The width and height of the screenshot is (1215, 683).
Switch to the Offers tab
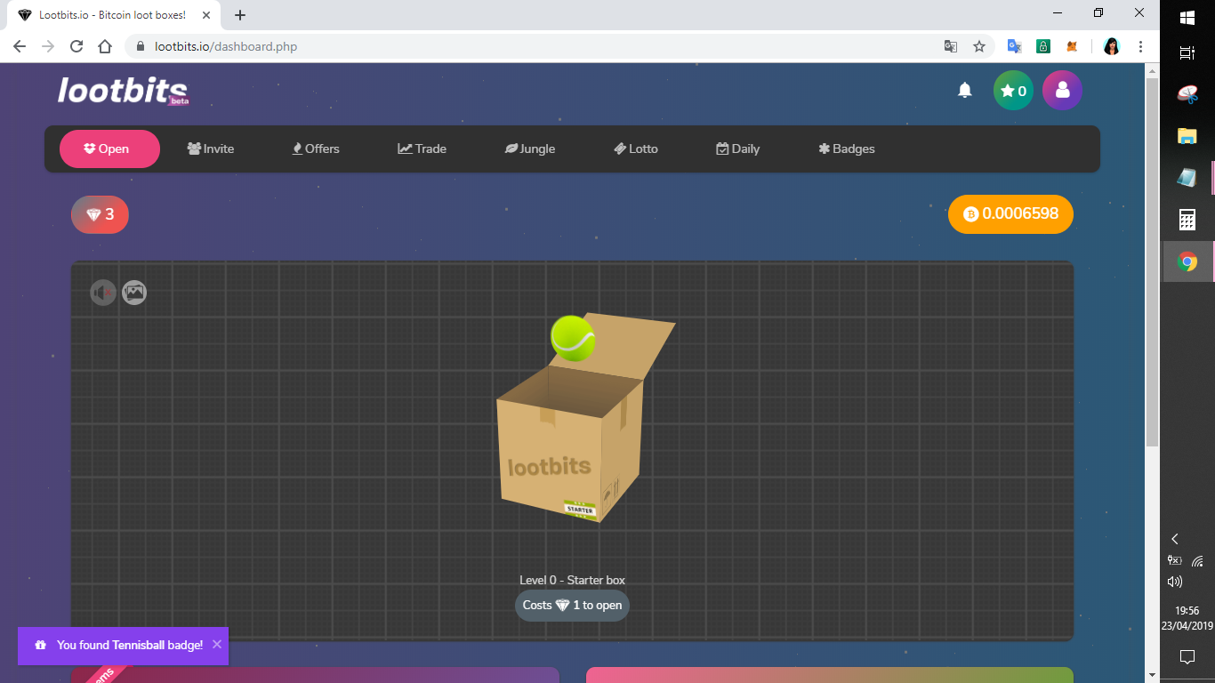click(316, 149)
